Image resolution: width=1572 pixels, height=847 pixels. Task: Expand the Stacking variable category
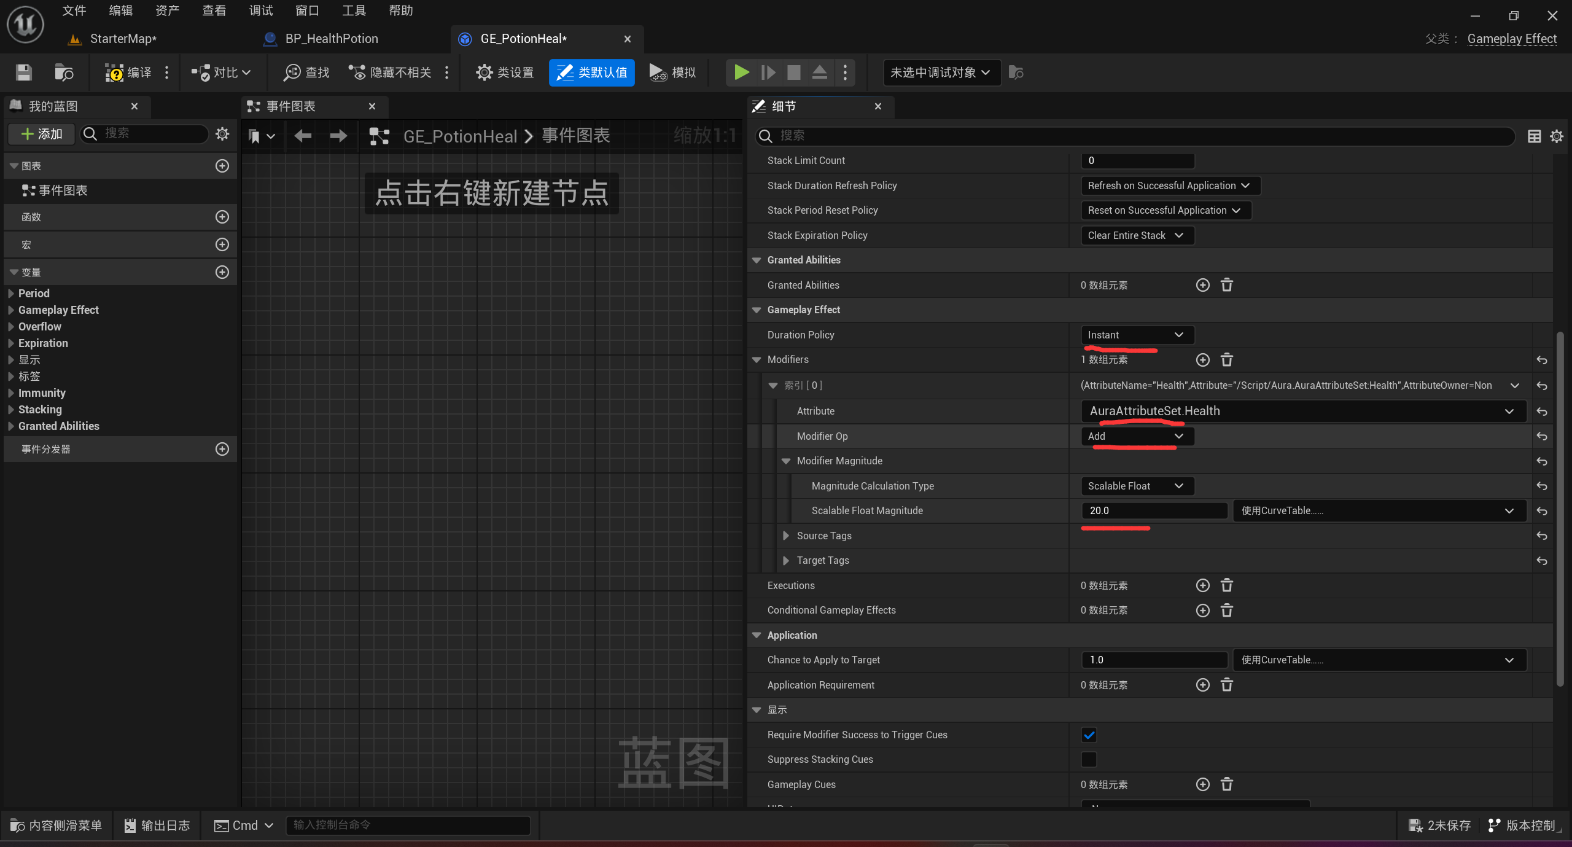coord(11,410)
